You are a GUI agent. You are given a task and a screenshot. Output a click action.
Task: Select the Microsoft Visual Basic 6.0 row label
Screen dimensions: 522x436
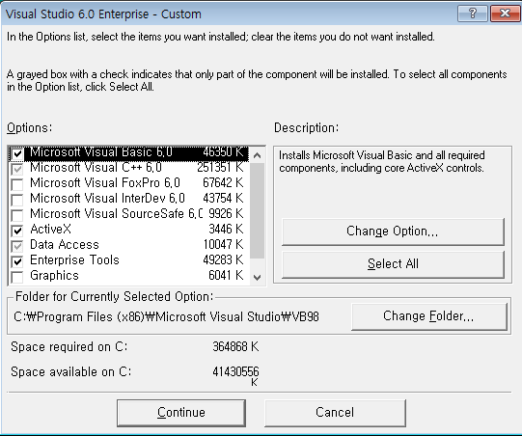tap(101, 152)
